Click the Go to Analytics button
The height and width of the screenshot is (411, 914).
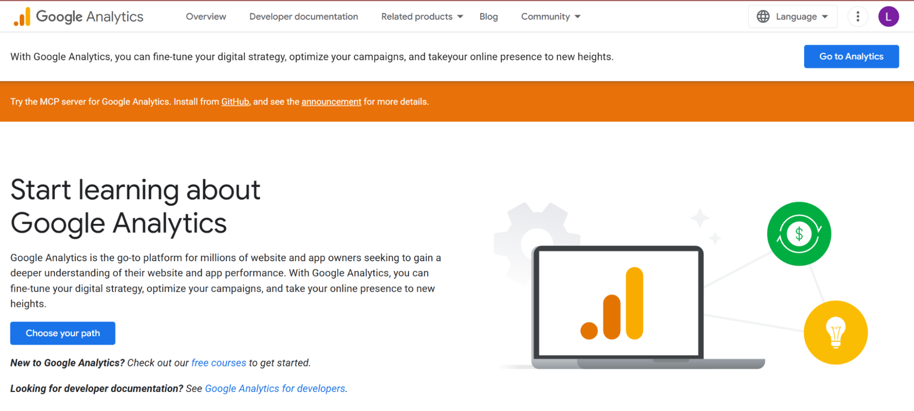pos(851,56)
